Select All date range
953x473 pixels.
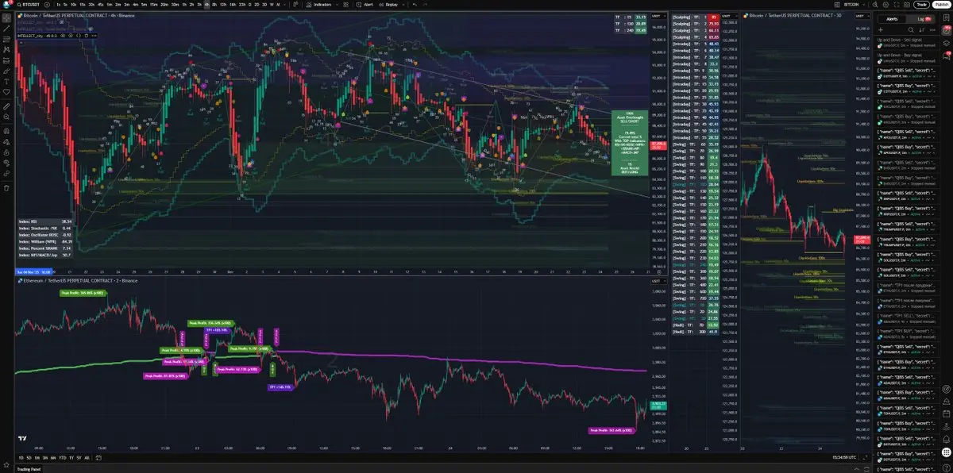87,458
